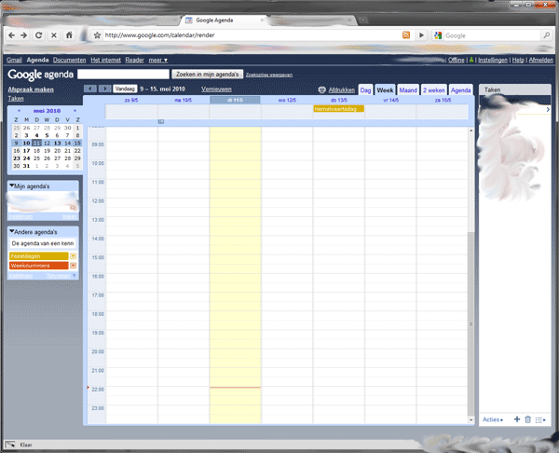Open Toevoegen dropdown under Andere agenda's

tap(61, 276)
